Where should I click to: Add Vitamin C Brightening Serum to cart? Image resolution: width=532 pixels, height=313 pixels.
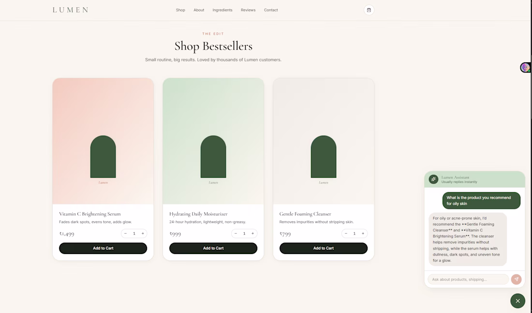point(103,248)
